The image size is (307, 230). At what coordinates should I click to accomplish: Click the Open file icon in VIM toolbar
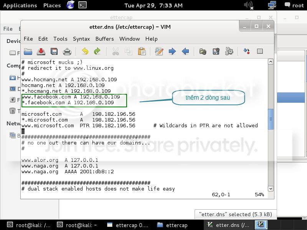[28, 52]
